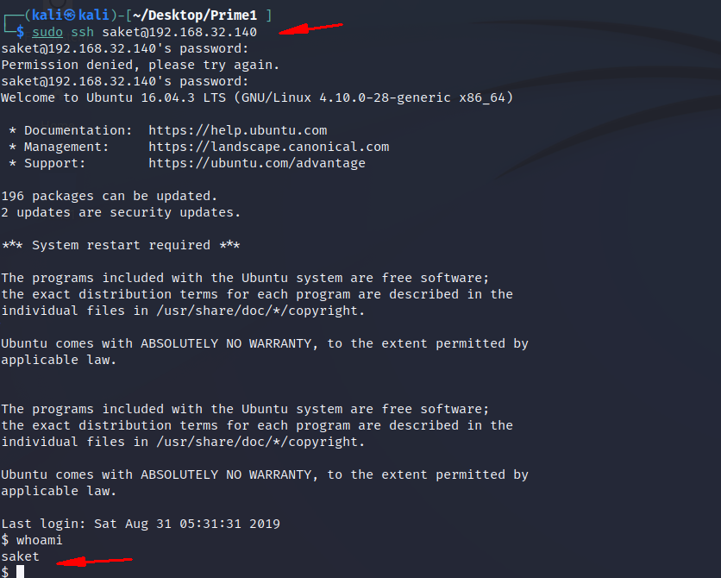Click the red arrow pointing at saket output
This screenshot has height=578, width=721.
pos(93,562)
